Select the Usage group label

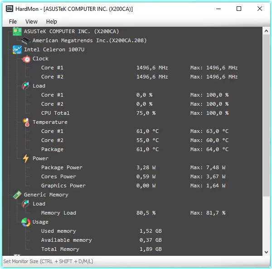tap(40, 222)
